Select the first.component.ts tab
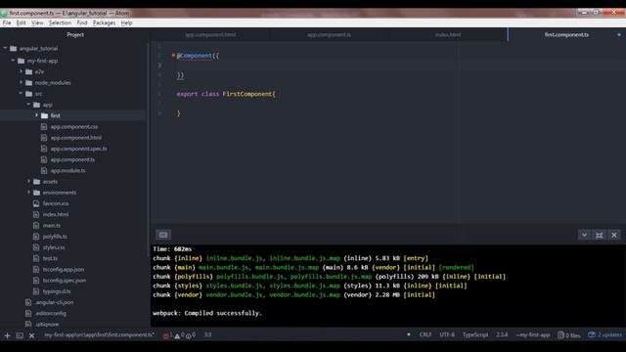Viewport: 626px width, 352px height. click(x=566, y=35)
